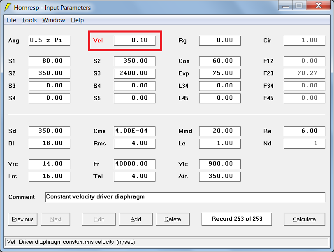Viewport: 334px width, 252px height.
Task: Click the L45 value field
Action: [220, 98]
